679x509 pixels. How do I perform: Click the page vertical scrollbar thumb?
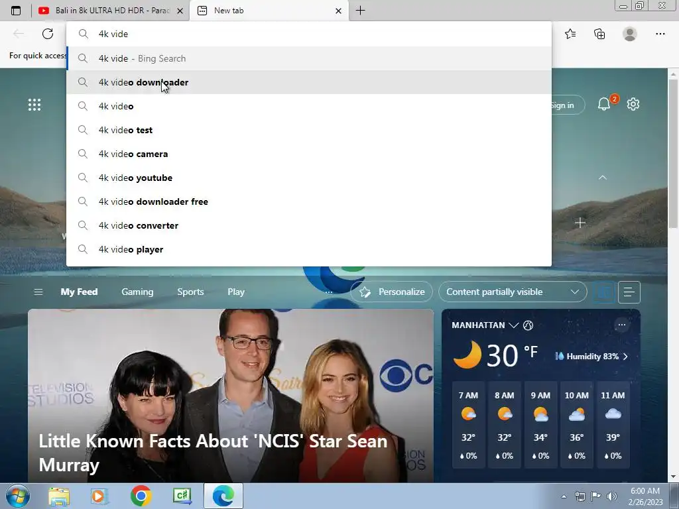click(674, 154)
